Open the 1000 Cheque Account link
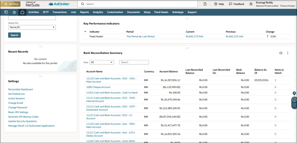297x143 pixels. [x=98, y=87]
